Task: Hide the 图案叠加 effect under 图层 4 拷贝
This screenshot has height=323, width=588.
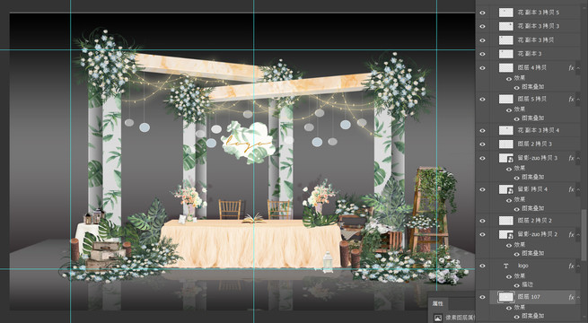Action: coord(516,87)
